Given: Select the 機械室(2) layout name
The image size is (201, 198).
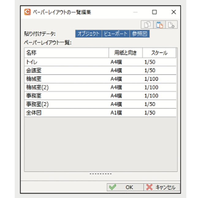Looking at the screenshot, I should [x=37, y=87].
